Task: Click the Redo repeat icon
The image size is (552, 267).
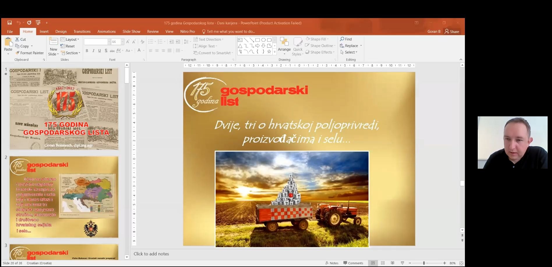Action: 29,23
